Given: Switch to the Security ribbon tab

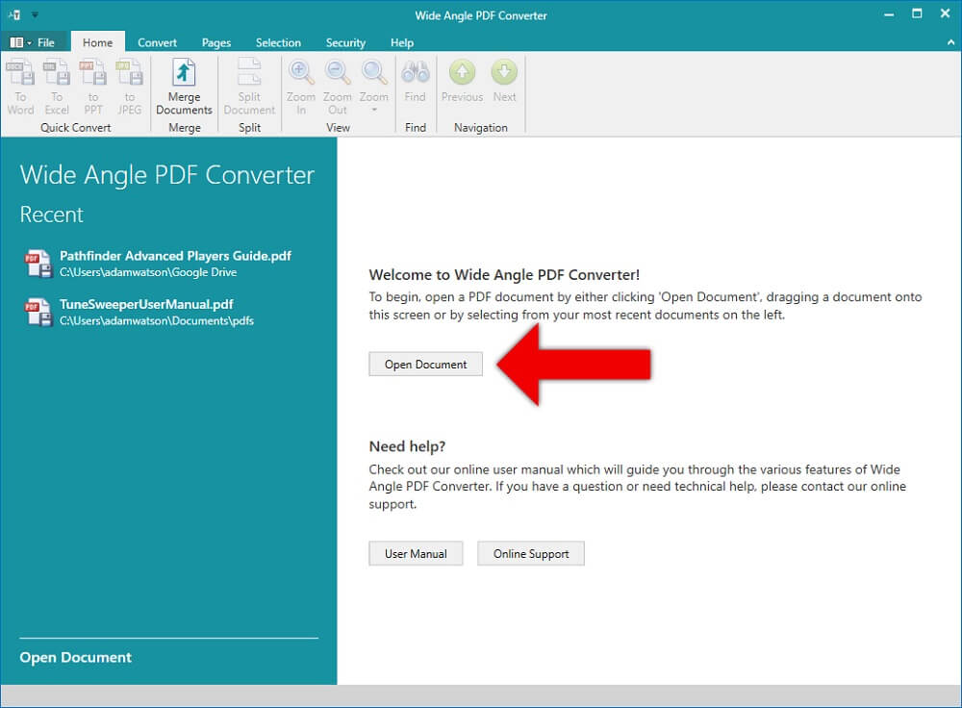Looking at the screenshot, I should pos(345,42).
